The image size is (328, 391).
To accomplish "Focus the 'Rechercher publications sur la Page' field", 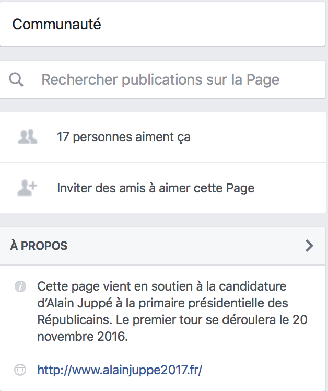I will [x=162, y=80].
